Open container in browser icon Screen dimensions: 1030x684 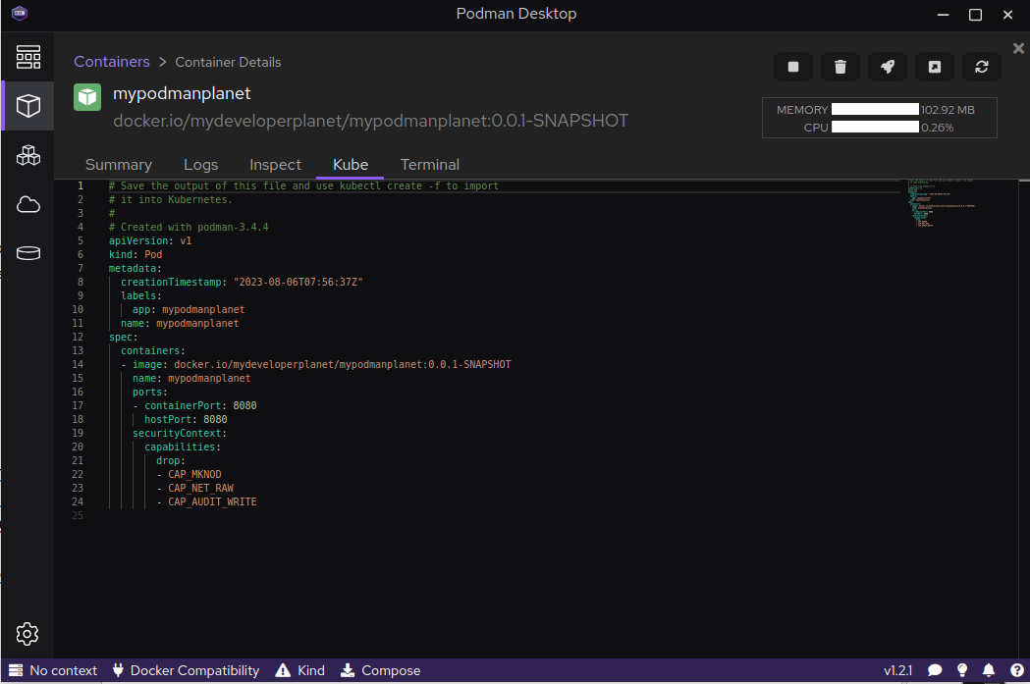pos(935,67)
